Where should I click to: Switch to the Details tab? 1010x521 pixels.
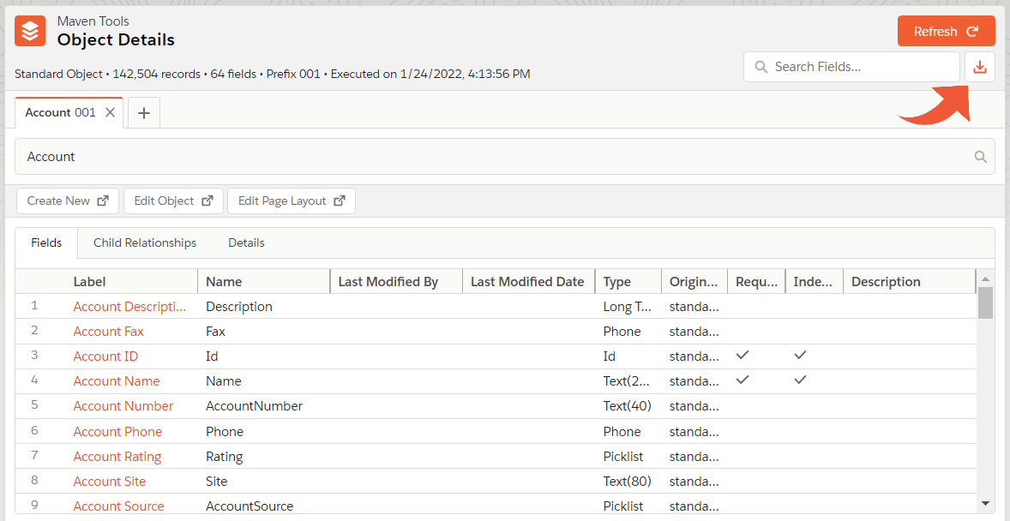246,243
